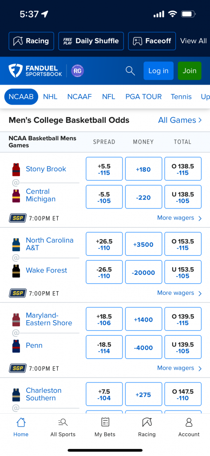Expand More wagers for Wake Forest game
The image size is (210, 456).
[x=179, y=293]
